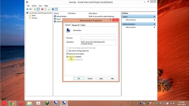This screenshot has width=189, height=106.
Task: Click the gray Forward arrow in toolbar
Action: [x=30, y=9]
